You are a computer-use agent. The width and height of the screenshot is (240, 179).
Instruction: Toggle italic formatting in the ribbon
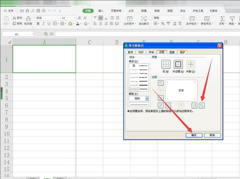[44, 23]
